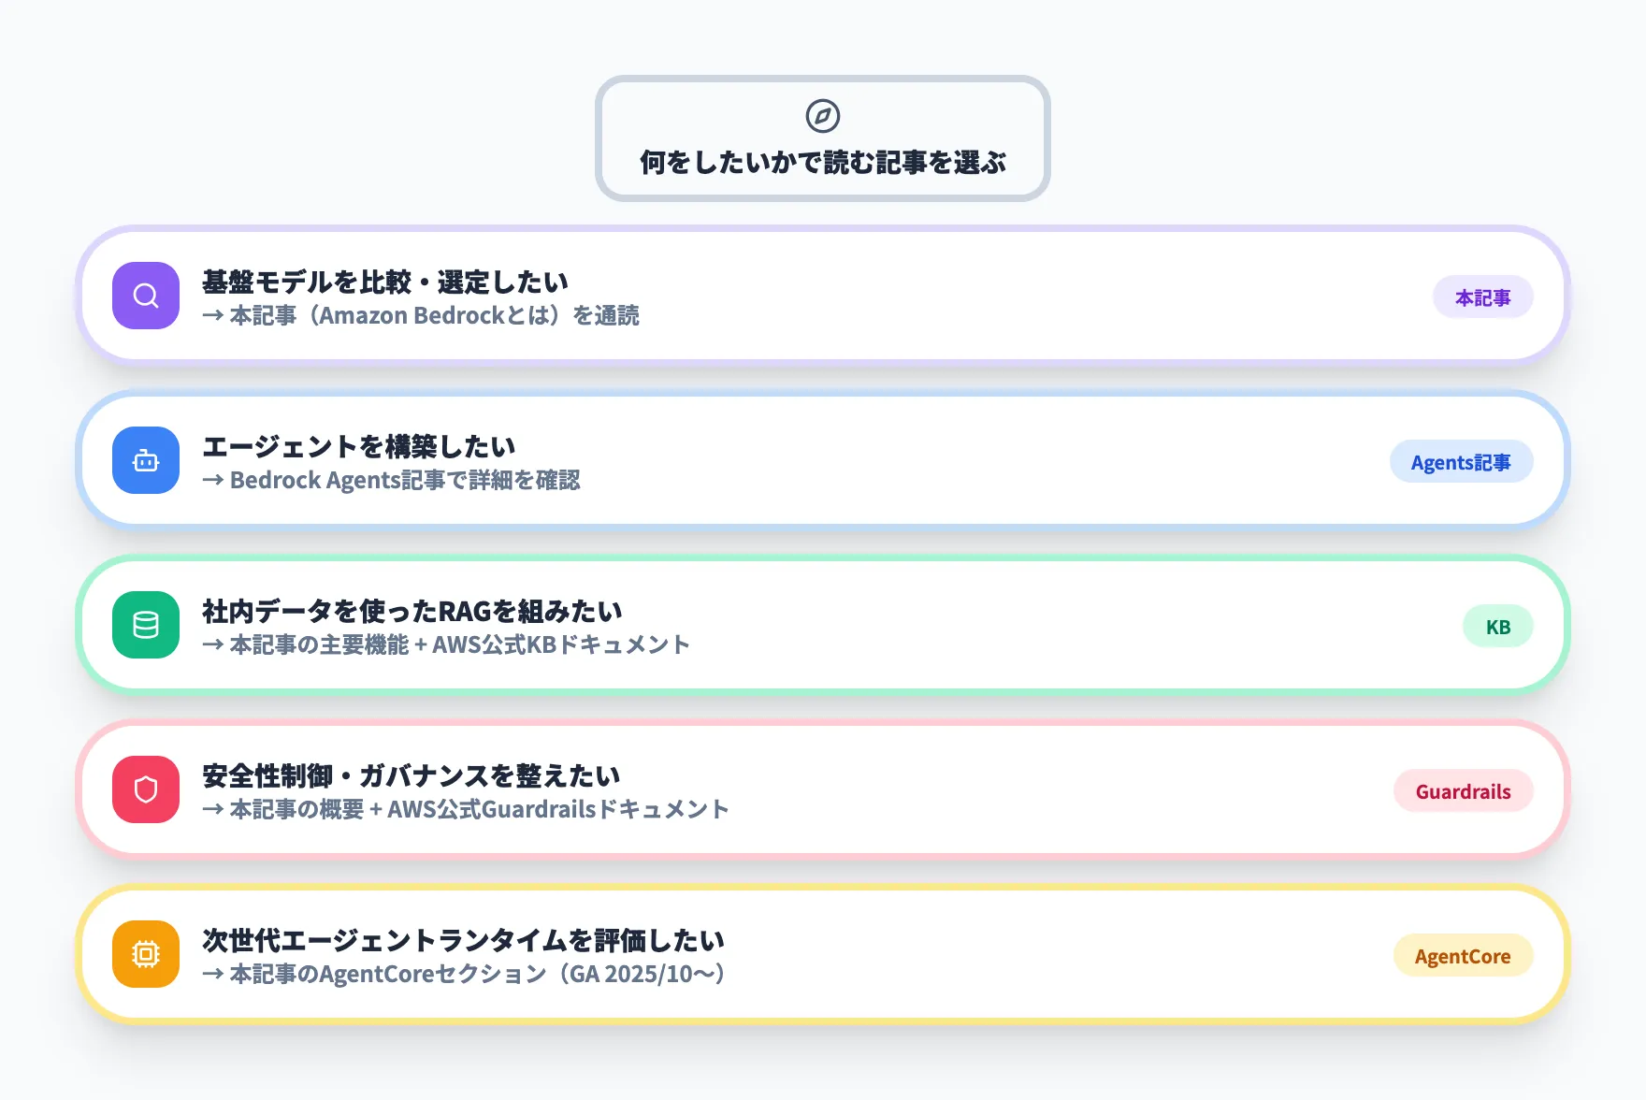The height and width of the screenshot is (1100, 1646).
Task: Click the Agents記事 badge
Action: [1461, 462]
